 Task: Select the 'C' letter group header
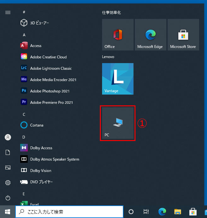[x=24, y=115]
